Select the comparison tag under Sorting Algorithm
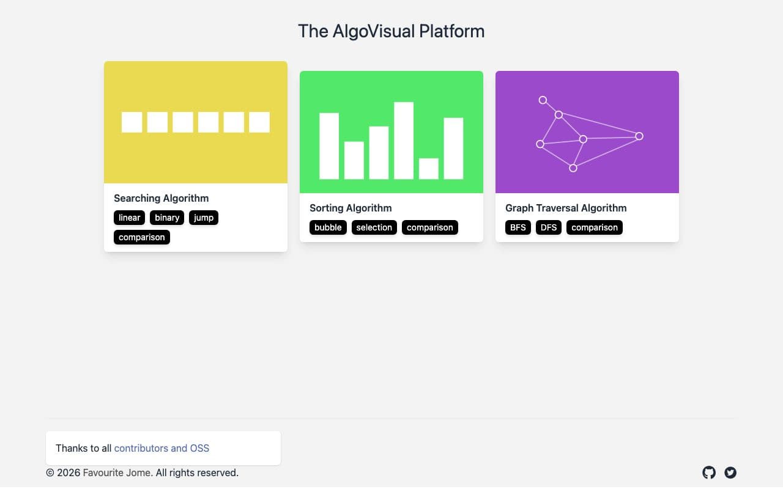 pyautogui.click(x=430, y=227)
